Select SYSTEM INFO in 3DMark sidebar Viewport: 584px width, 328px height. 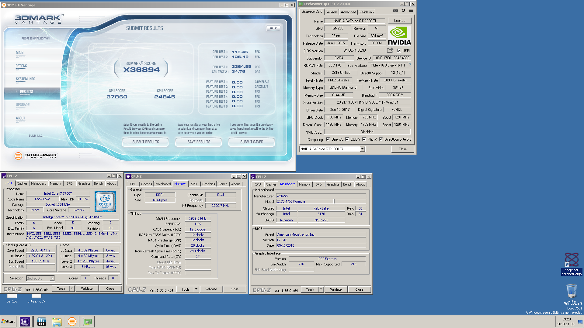(26, 79)
